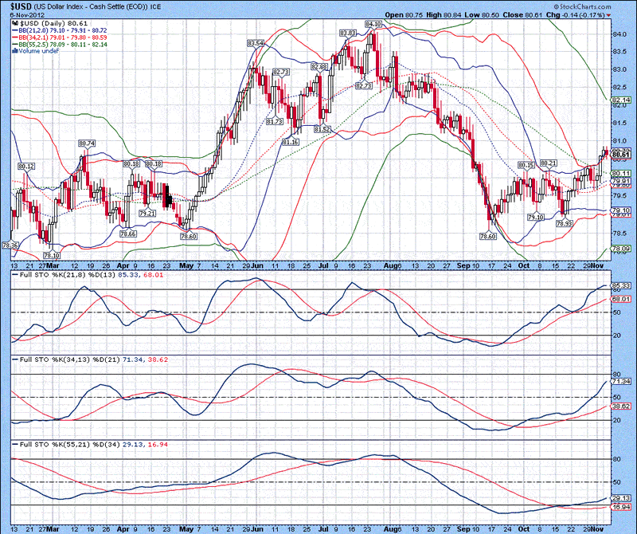This screenshot has width=637, height=534.
Task: Click the bold 80.61 last price axis tag
Action: (621, 154)
